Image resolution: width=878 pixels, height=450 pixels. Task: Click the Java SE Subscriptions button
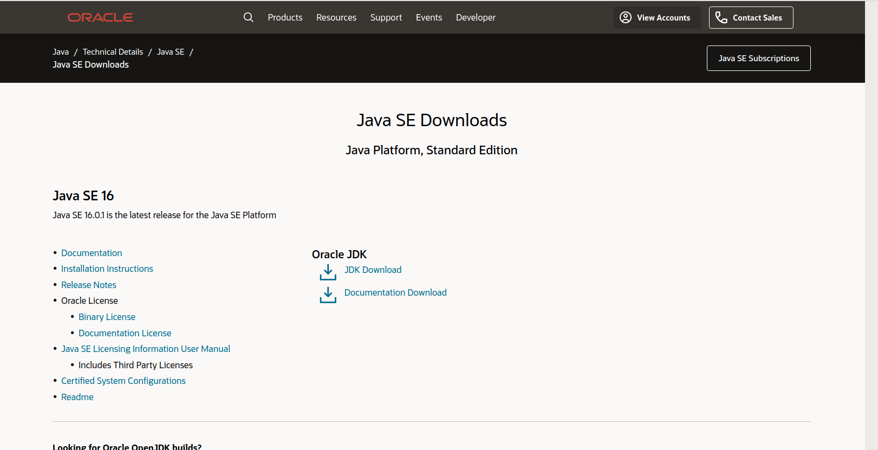pyautogui.click(x=759, y=58)
